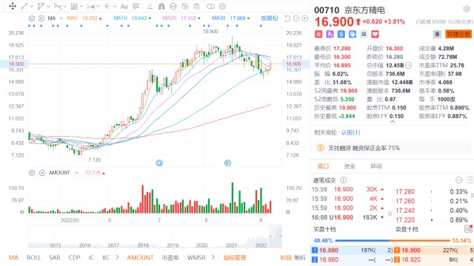Click the price alert bell icon

click(x=437, y=34)
